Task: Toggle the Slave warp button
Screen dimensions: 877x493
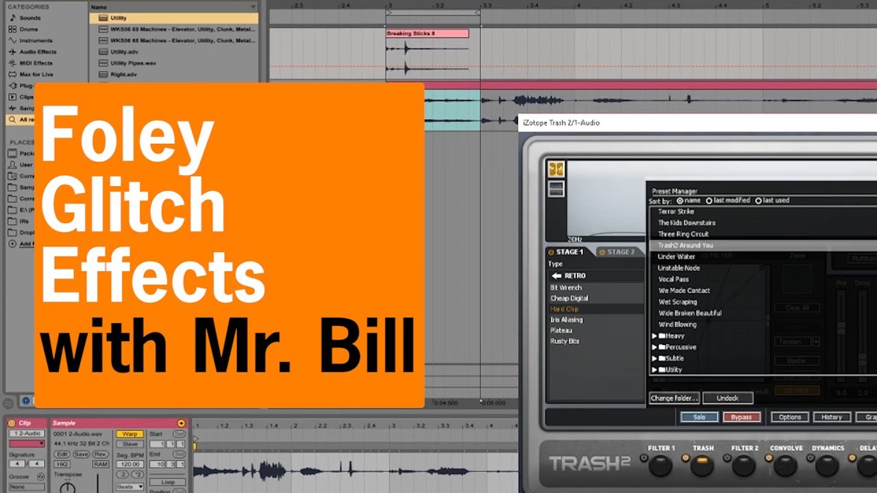Action: tap(129, 444)
